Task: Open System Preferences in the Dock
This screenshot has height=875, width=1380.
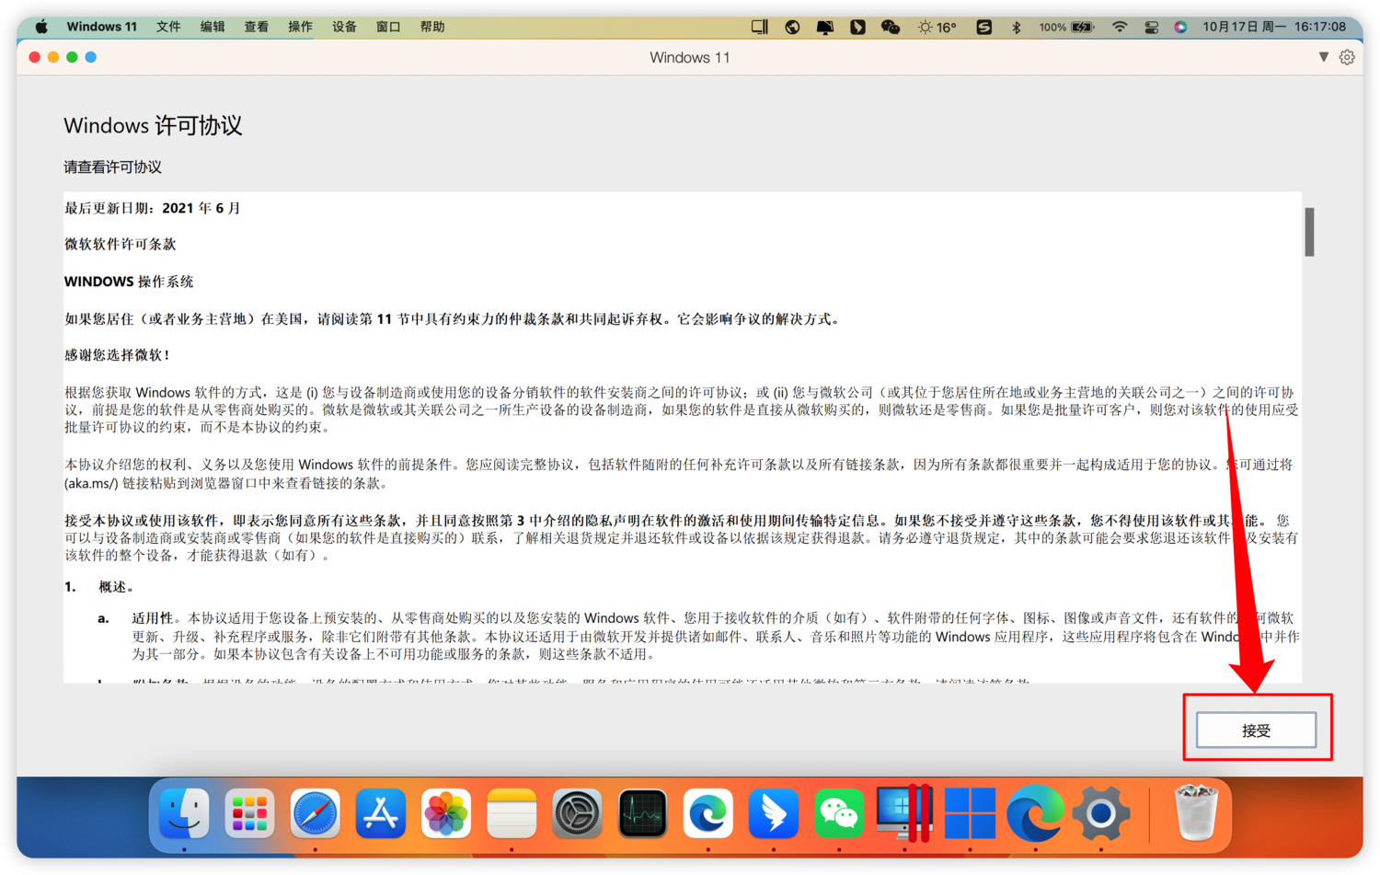Action: (x=577, y=813)
